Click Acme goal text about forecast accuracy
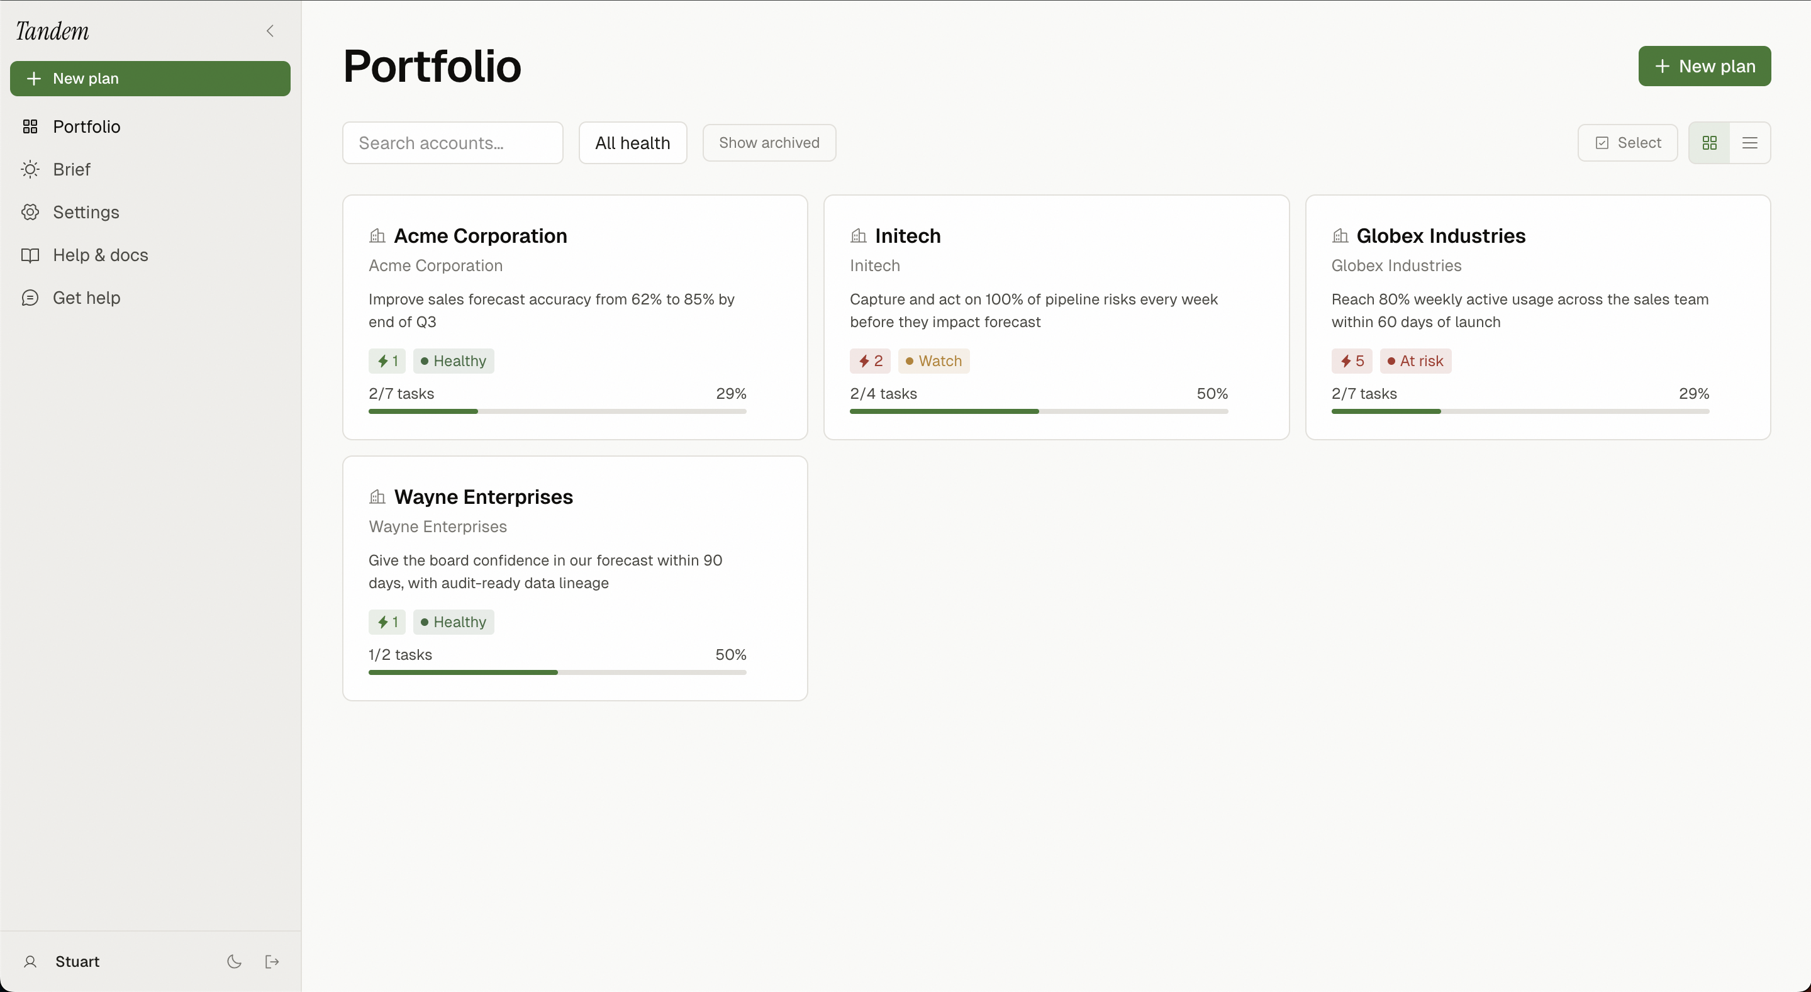The width and height of the screenshot is (1811, 992). pyautogui.click(x=551, y=310)
